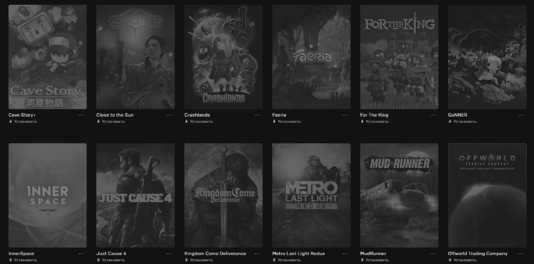Select the Metro Last Light Redux title text

point(299,253)
